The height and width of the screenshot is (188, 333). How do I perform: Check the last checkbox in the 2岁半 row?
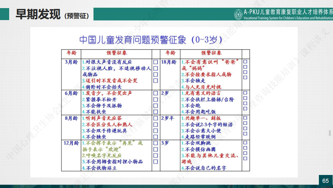245,134
